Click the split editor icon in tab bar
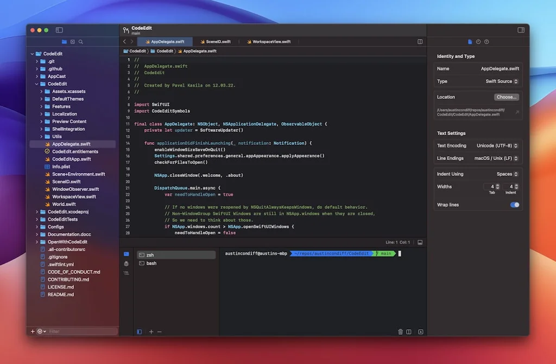Image resolution: width=556 pixels, height=364 pixels. [x=420, y=42]
